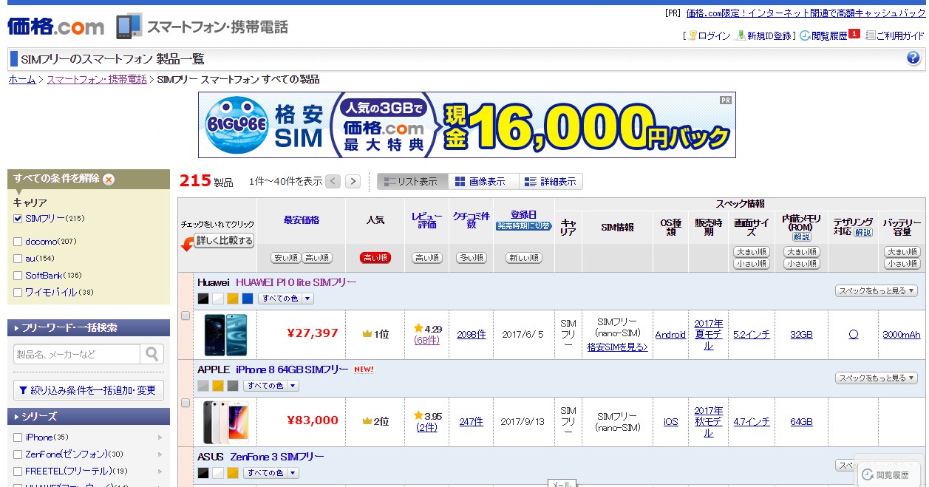Click the 解説 help badge beside テザリング対応
929x487 pixels.
coord(863,232)
